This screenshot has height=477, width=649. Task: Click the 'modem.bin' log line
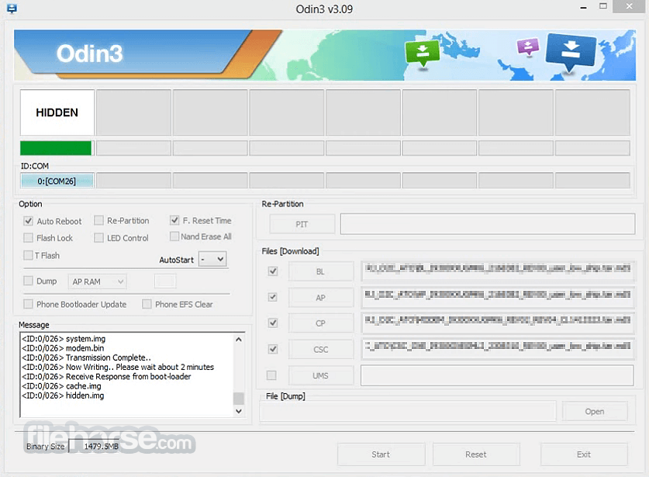(63, 348)
